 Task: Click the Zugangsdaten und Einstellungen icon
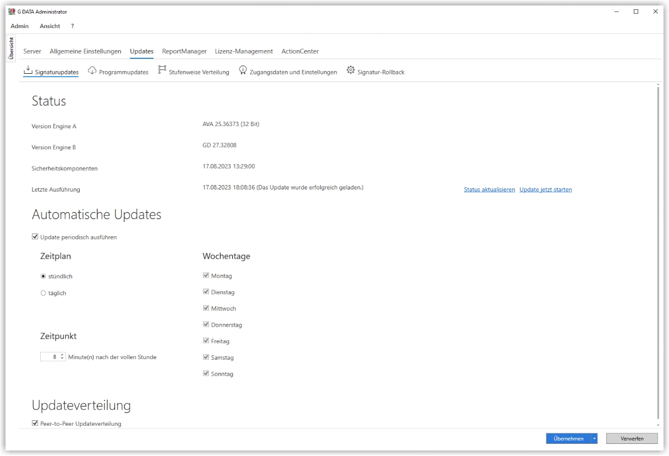(243, 70)
